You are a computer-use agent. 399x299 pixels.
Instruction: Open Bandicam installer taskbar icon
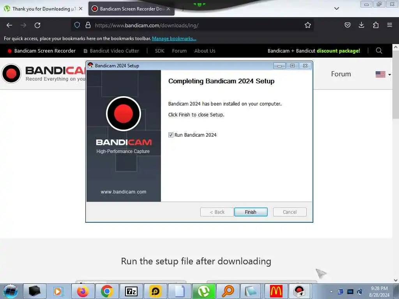(x=300, y=291)
